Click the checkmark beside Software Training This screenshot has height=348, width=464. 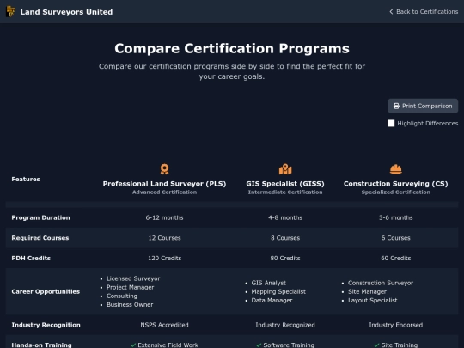pos(259,345)
